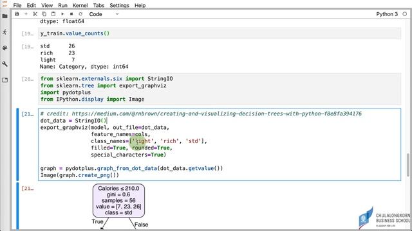The height and width of the screenshot is (231, 412).
Task: Click the 'rich' string in class_names
Action: coord(169,141)
